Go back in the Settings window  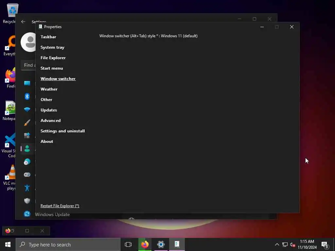[x=23, y=22]
